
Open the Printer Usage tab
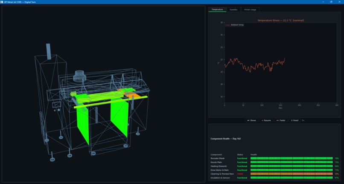point(250,10)
